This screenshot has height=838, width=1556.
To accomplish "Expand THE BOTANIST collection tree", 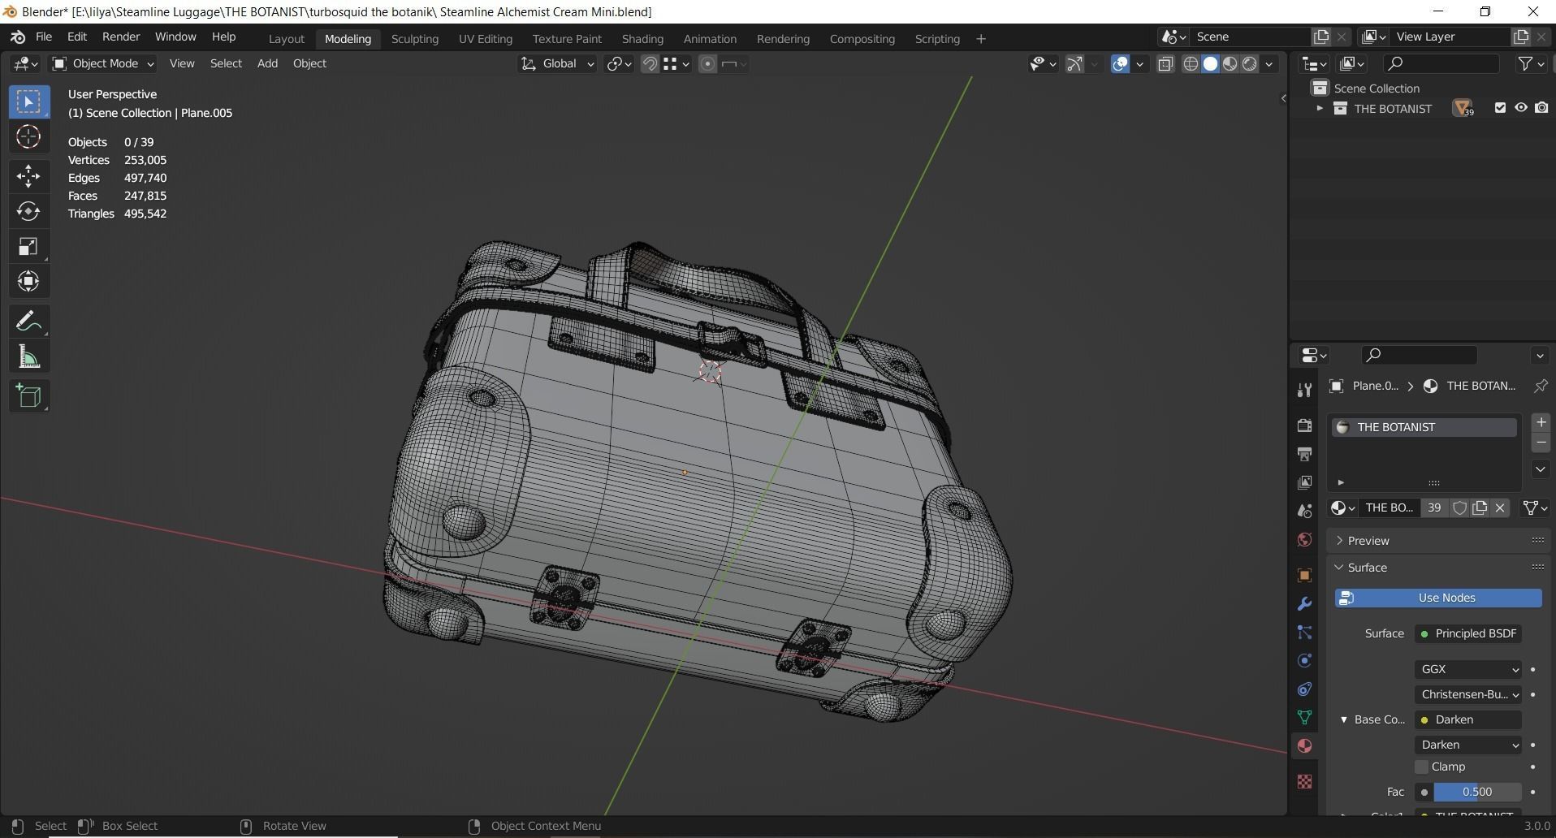I will coord(1319,108).
